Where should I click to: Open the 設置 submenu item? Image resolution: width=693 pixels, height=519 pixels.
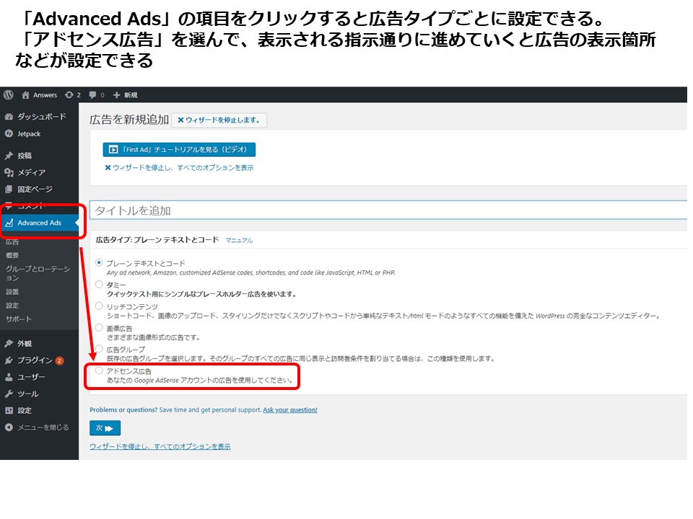tap(12, 292)
